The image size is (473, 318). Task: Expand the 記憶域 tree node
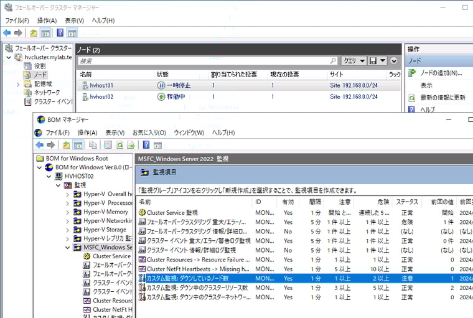18,84
